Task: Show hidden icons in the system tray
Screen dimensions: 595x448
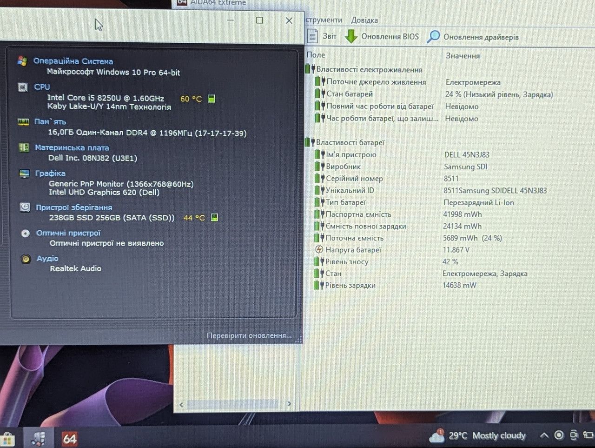Action: click(544, 435)
